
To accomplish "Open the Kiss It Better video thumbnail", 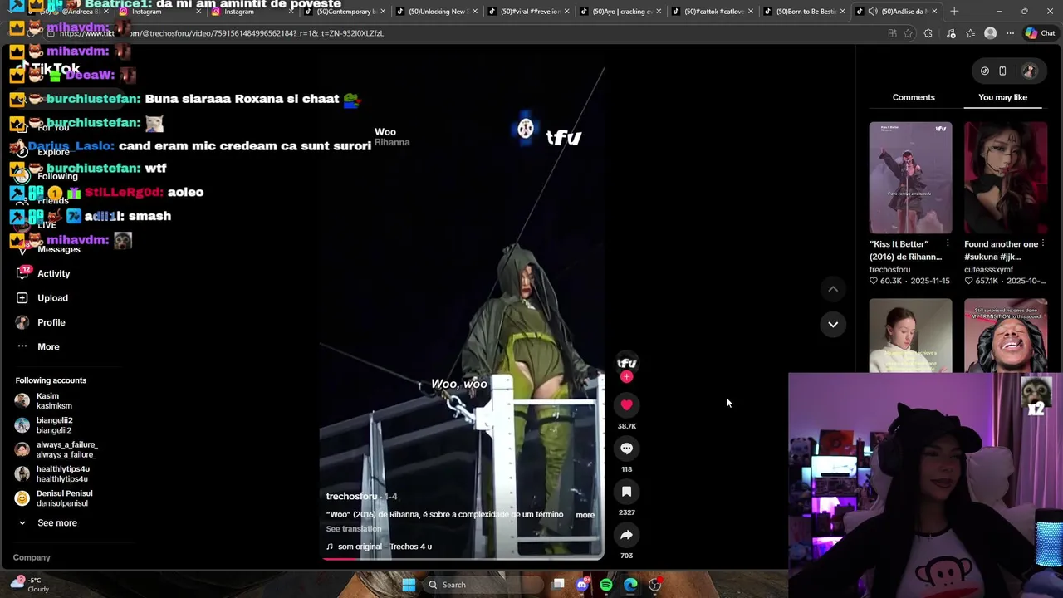I will pos(910,178).
